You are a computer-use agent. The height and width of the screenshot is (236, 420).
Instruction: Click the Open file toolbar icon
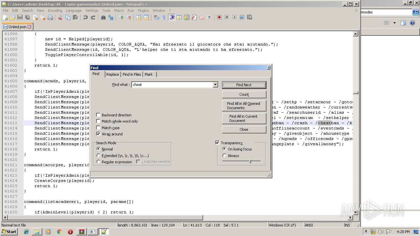[12, 17]
